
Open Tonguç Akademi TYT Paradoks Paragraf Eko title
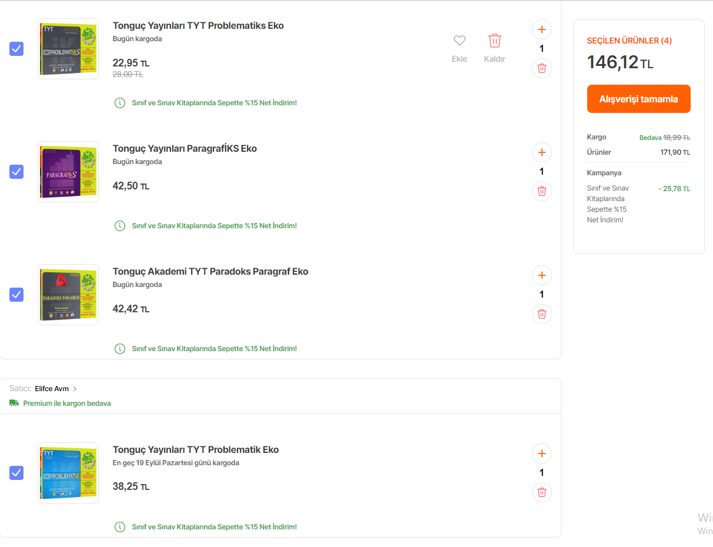[210, 271]
